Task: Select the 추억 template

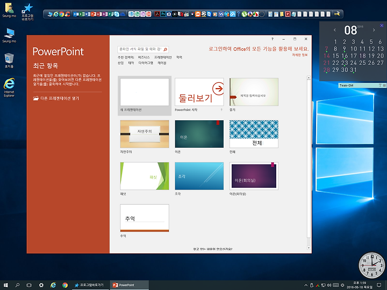Action: (x=145, y=218)
